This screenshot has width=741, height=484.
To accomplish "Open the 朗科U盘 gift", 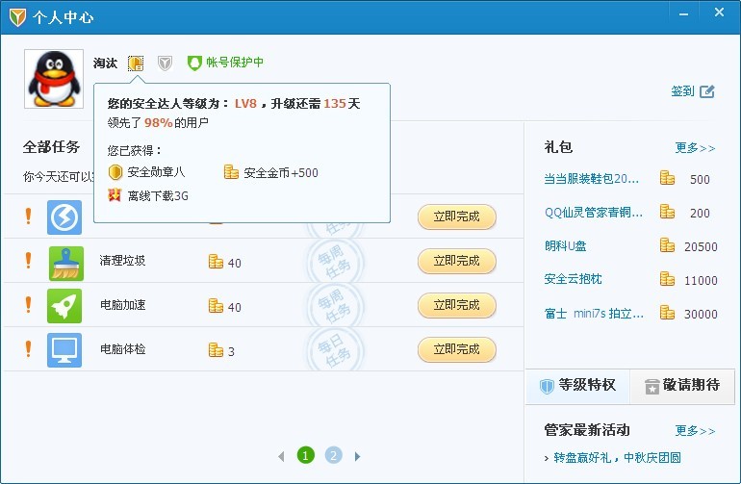I will click(565, 246).
